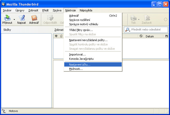170x115 pixels.
Task: Minimize the Thunderbird window
Action: point(154,4)
